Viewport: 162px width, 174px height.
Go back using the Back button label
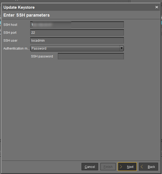[151, 167]
